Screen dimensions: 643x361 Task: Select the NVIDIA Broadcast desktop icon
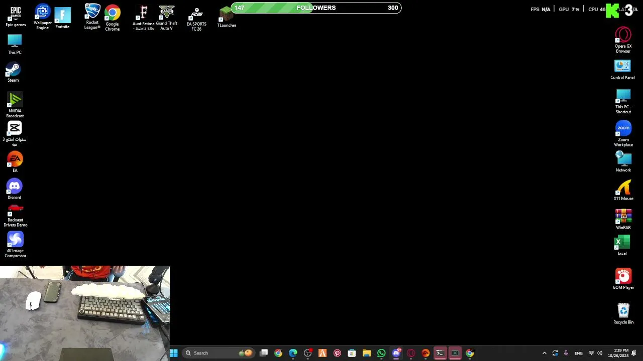click(15, 105)
